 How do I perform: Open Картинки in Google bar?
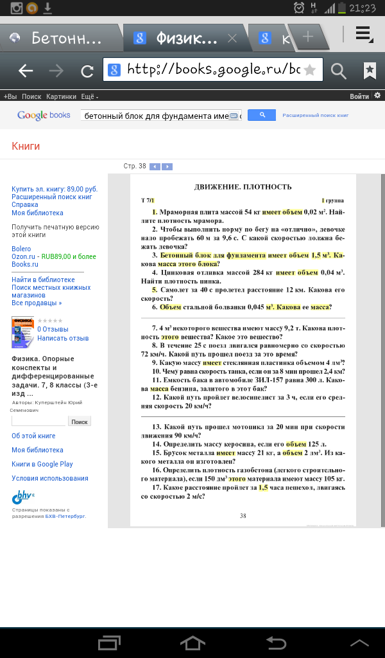coord(61,96)
